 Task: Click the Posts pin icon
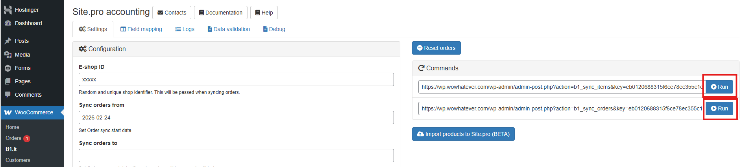click(8, 41)
